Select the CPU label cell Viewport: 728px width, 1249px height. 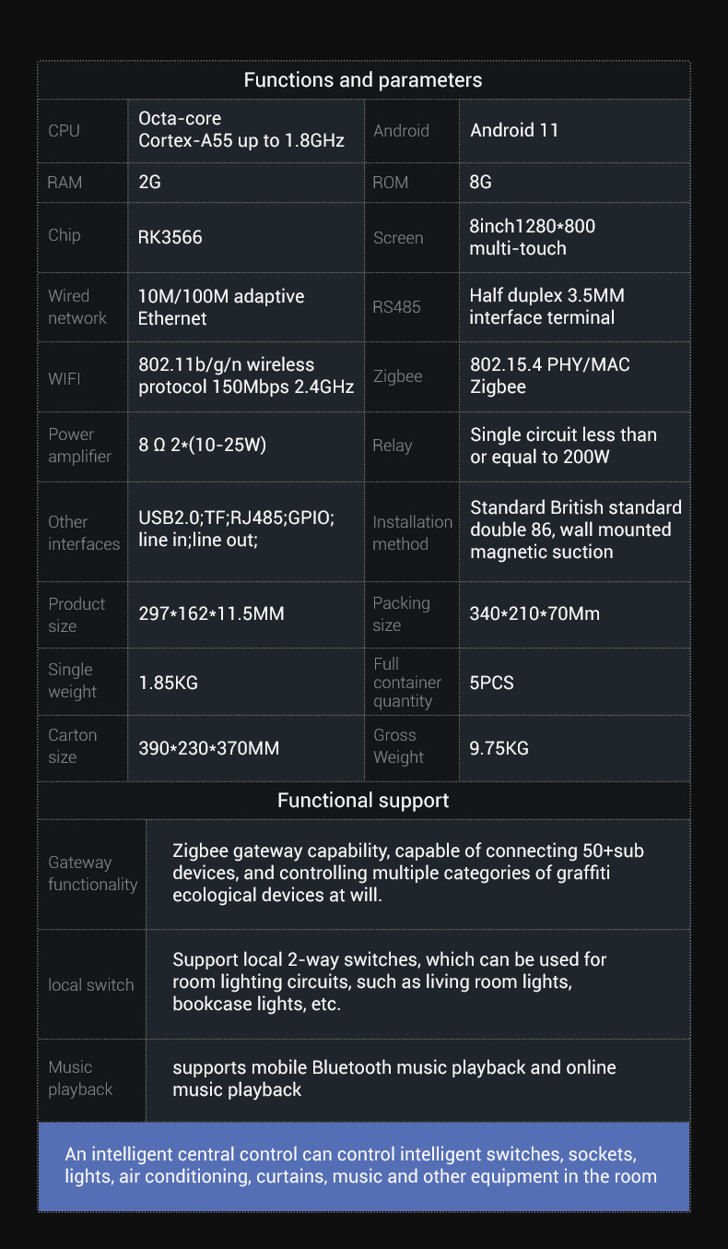82,131
